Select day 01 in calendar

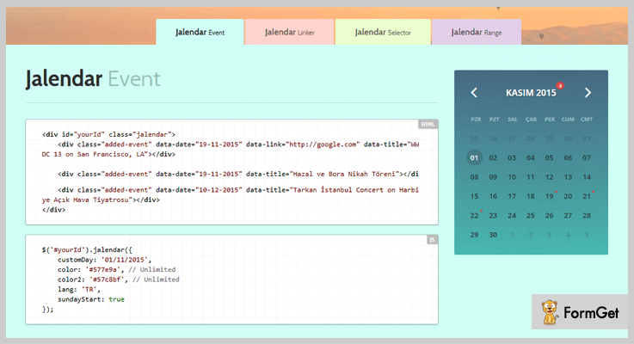click(x=474, y=157)
